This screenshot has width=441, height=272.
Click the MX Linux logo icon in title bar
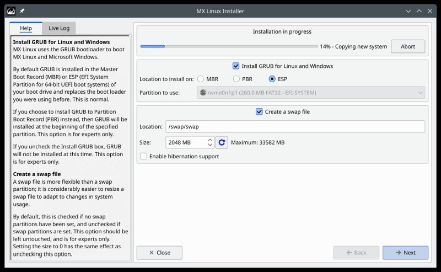11,11
